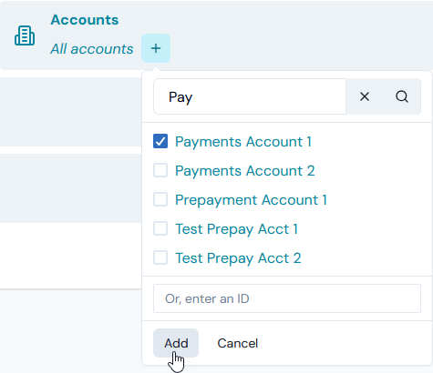Click the Payments Account 2 label
Viewport: 433px width, 373px height.
245,171
